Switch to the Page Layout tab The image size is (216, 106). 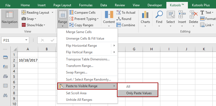click(62, 5)
